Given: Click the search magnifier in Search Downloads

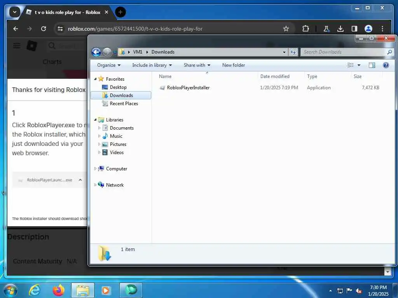Looking at the screenshot, I should 389,52.
